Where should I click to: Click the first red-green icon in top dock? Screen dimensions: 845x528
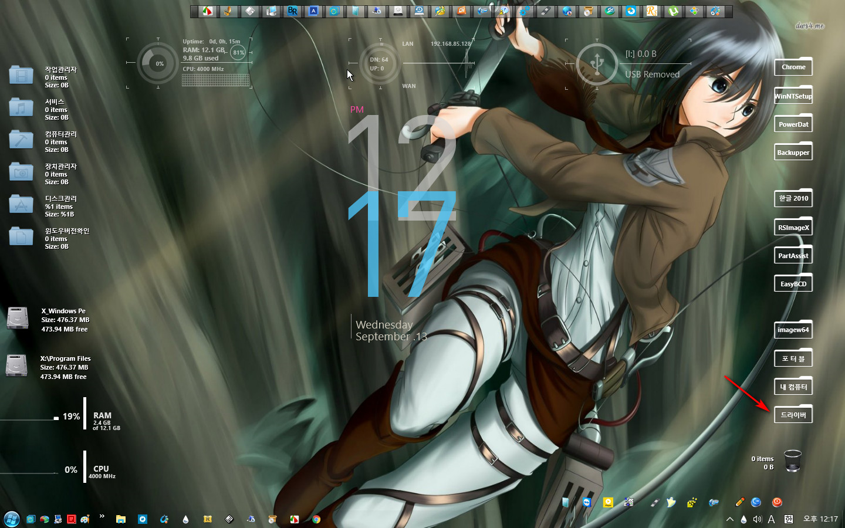click(208, 11)
